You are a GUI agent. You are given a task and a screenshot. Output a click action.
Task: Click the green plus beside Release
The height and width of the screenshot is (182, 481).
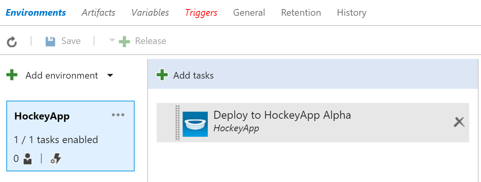point(124,41)
